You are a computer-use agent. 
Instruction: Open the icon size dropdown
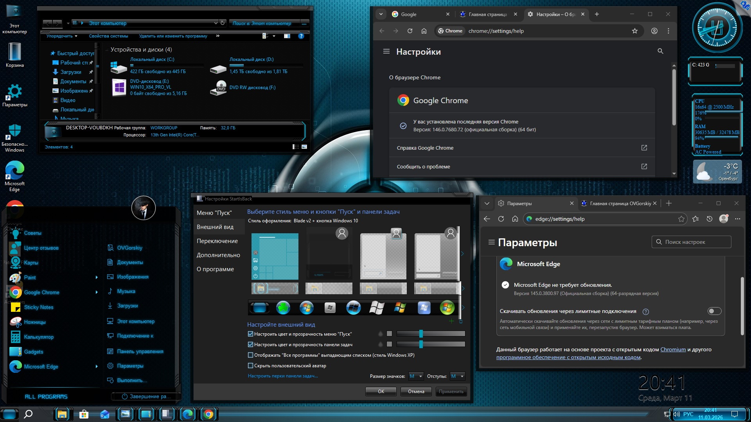[416, 376]
